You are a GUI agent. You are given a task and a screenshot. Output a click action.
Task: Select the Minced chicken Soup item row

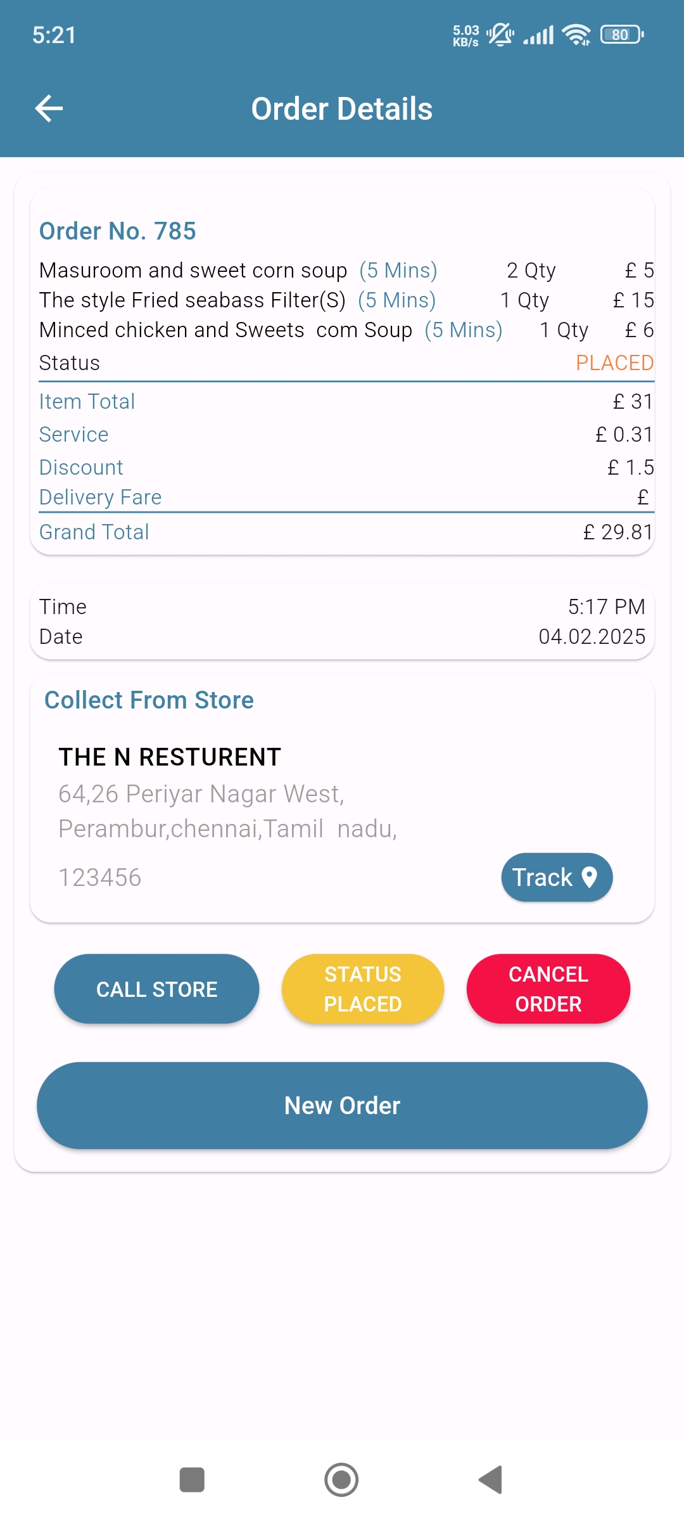[225, 330]
